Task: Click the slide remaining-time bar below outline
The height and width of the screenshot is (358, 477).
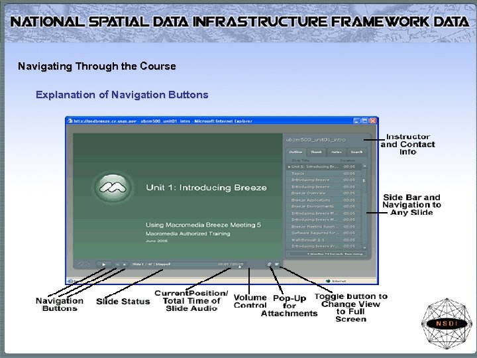Action: coord(327,253)
